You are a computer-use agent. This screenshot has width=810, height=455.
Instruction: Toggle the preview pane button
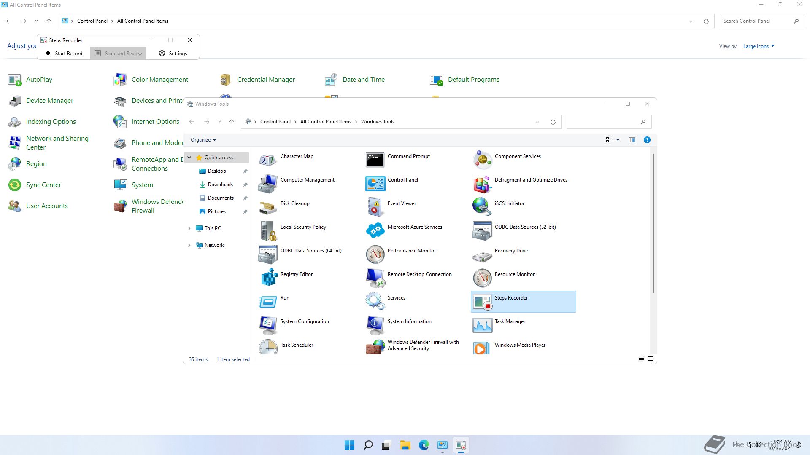(x=632, y=140)
